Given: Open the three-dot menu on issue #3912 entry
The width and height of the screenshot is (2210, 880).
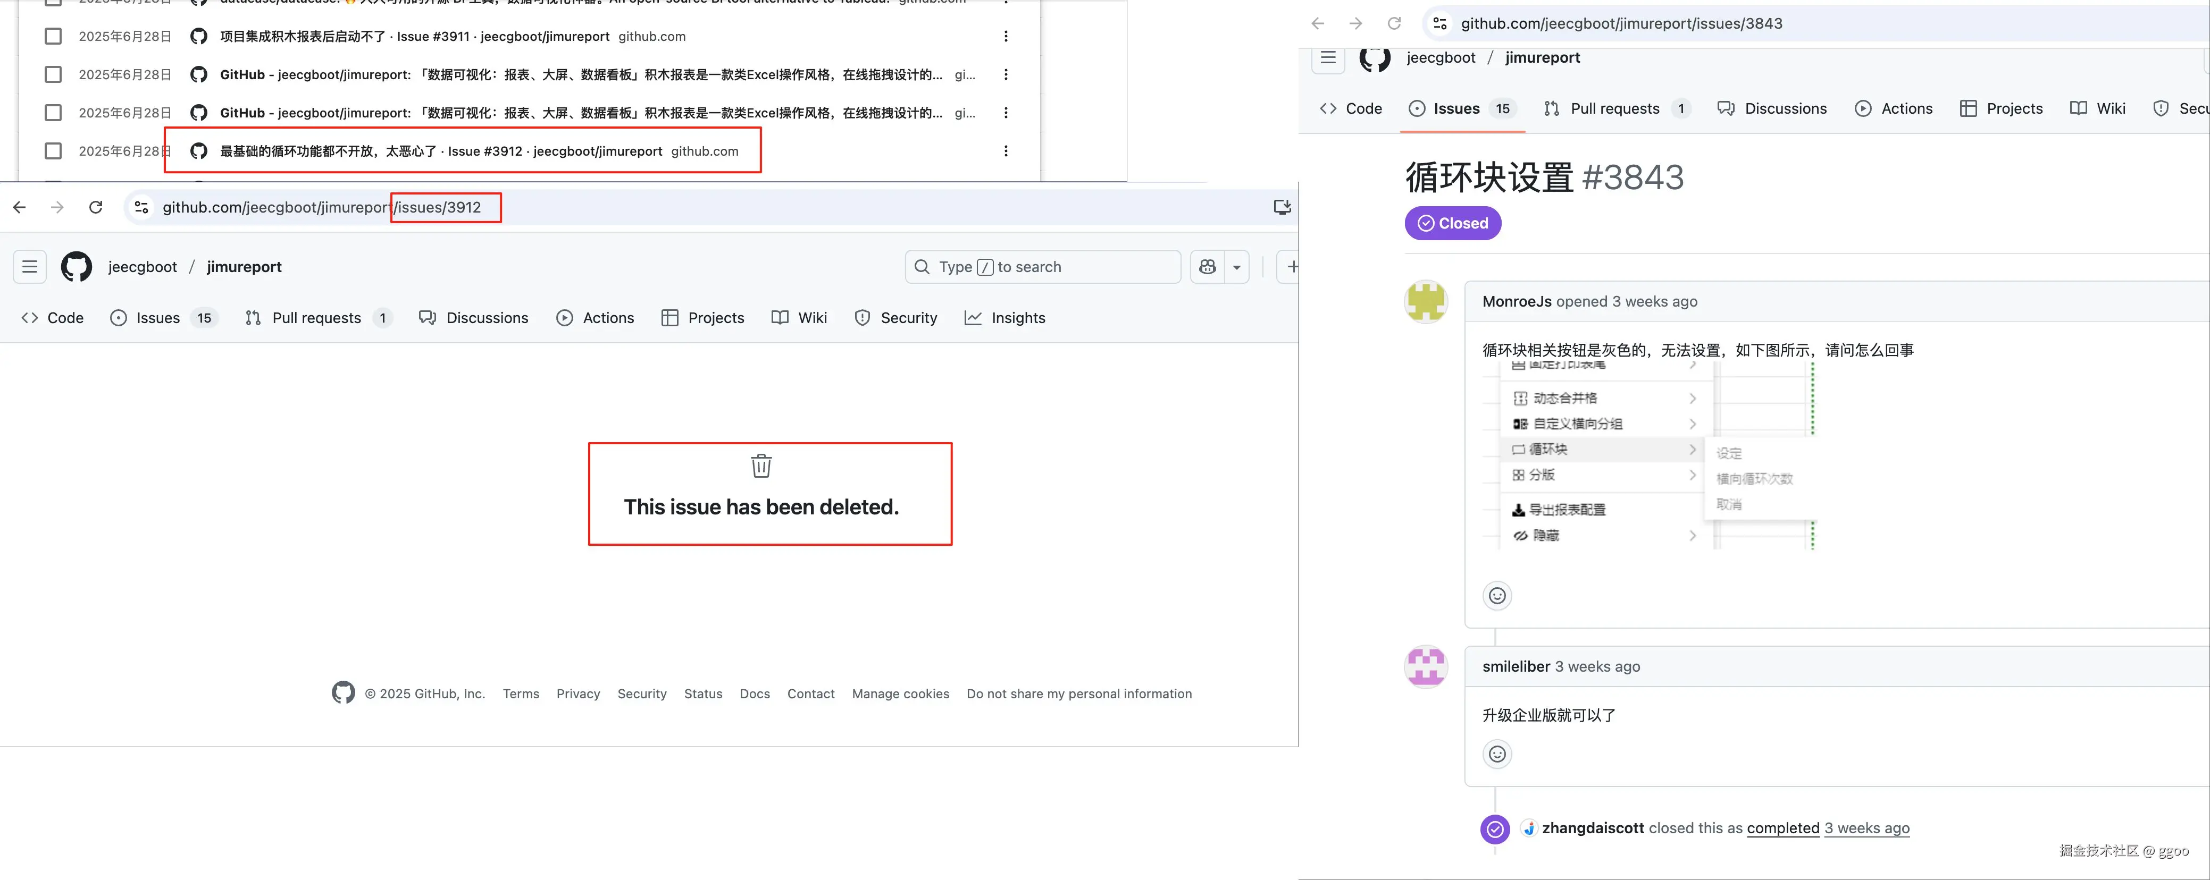Looking at the screenshot, I should tap(1004, 150).
